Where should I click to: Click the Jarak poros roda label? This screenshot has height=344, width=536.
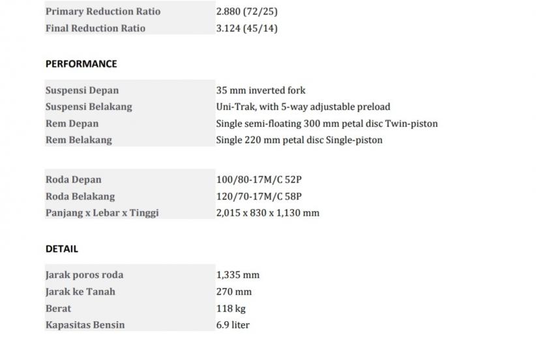coord(84,275)
